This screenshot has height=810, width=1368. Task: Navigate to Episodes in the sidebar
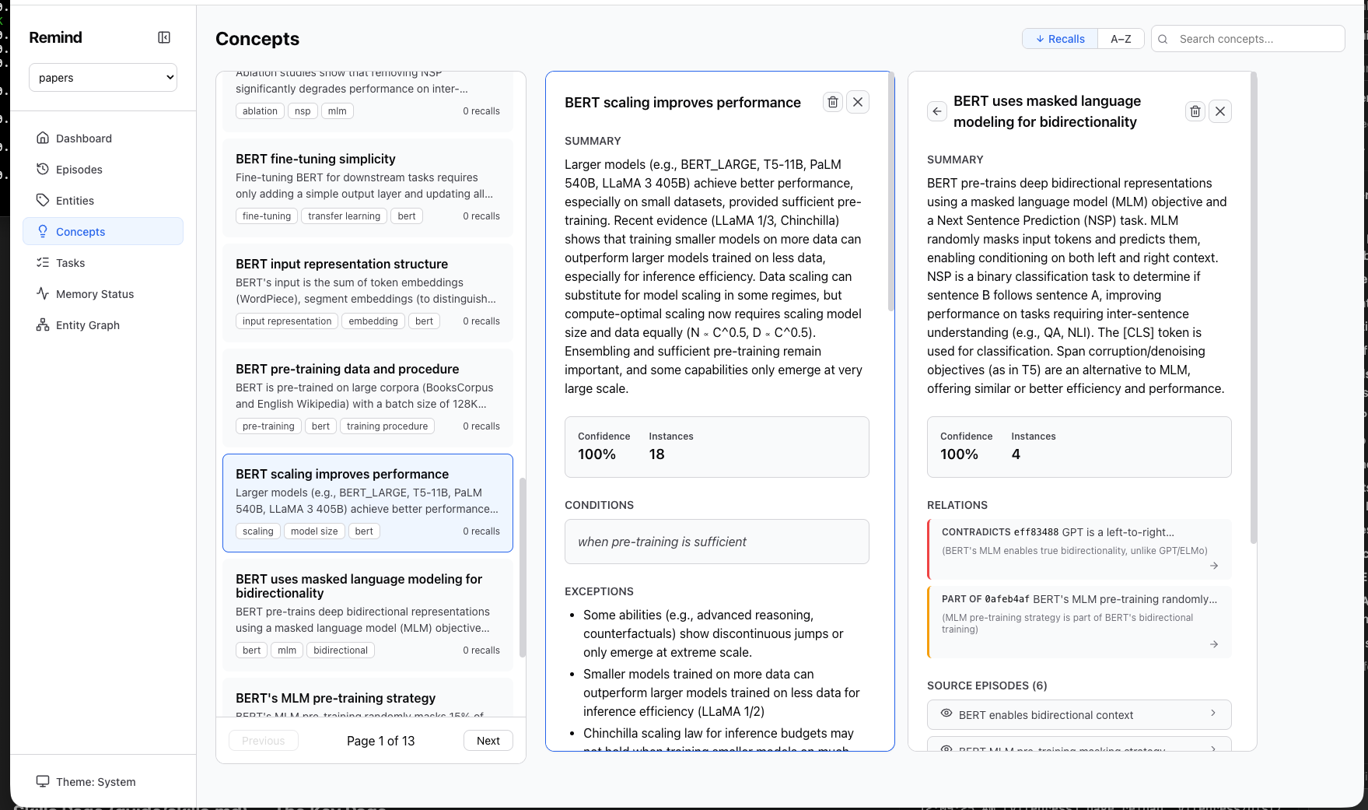pos(79,170)
